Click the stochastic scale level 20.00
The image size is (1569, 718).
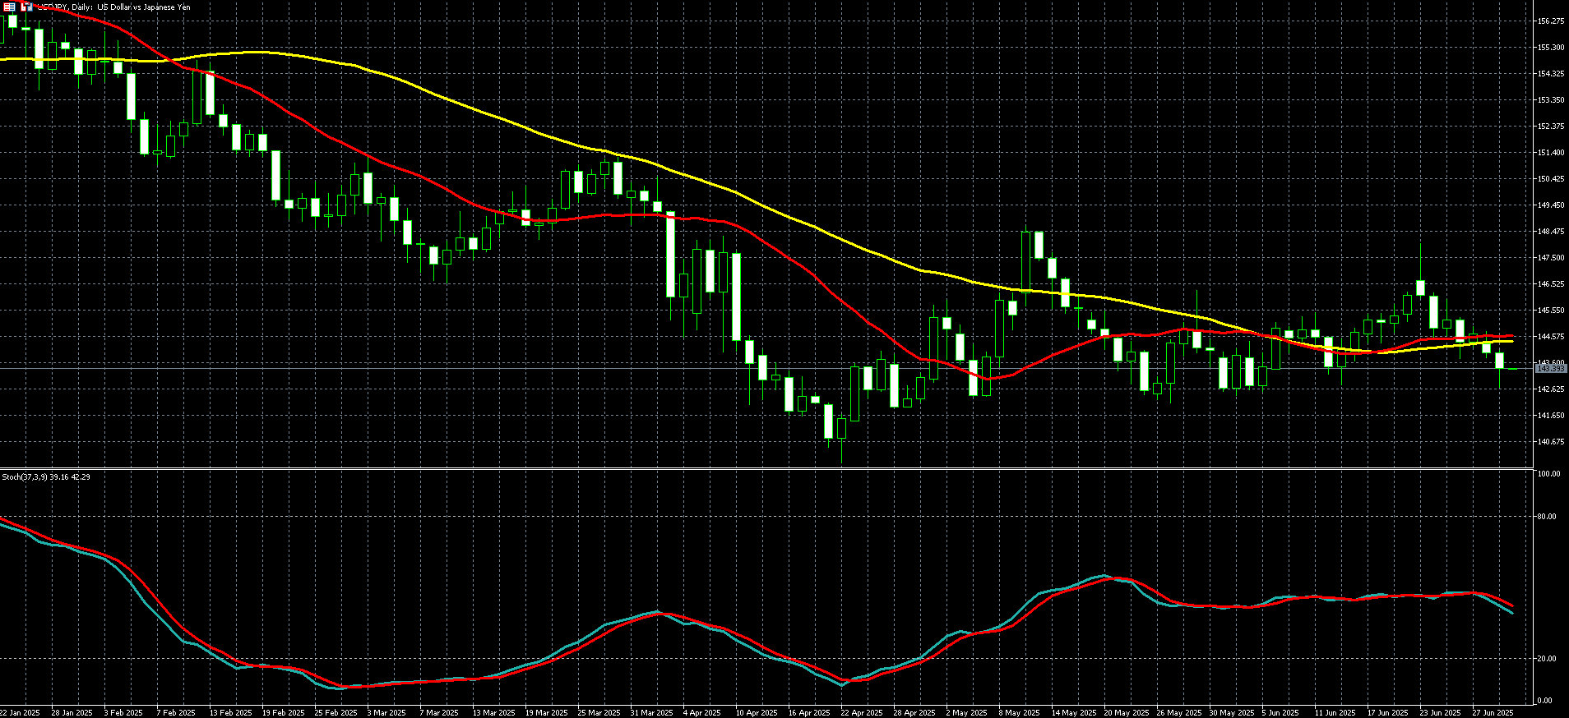[1547, 659]
